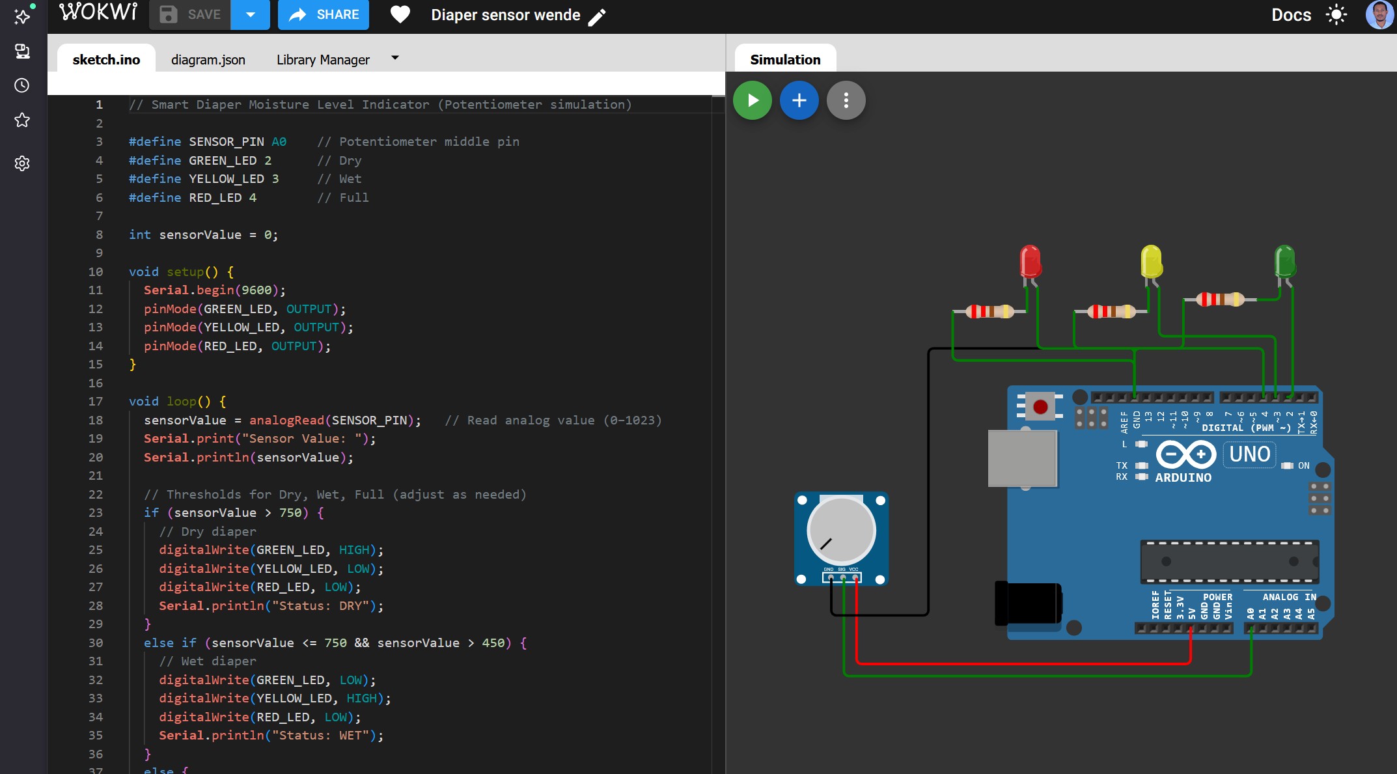Viewport: 1397px width, 774px height.
Task: Click the SHARE button
Action: 324,14
